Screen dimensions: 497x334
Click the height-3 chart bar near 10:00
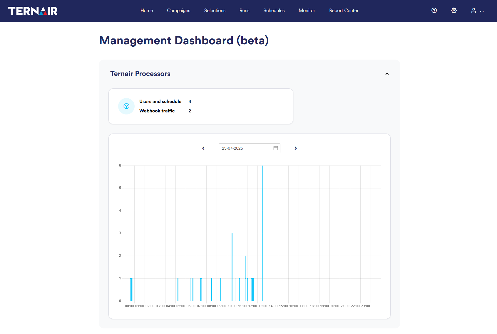click(x=232, y=267)
